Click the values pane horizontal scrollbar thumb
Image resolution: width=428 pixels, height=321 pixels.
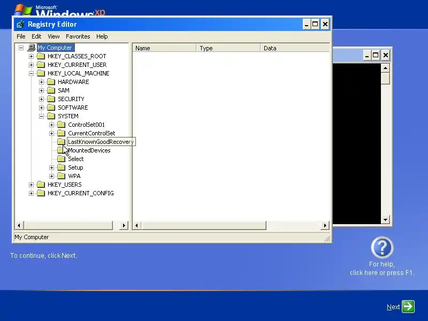pos(204,225)
